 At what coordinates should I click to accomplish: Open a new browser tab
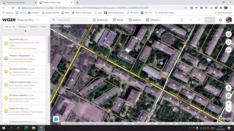point(78,3)
